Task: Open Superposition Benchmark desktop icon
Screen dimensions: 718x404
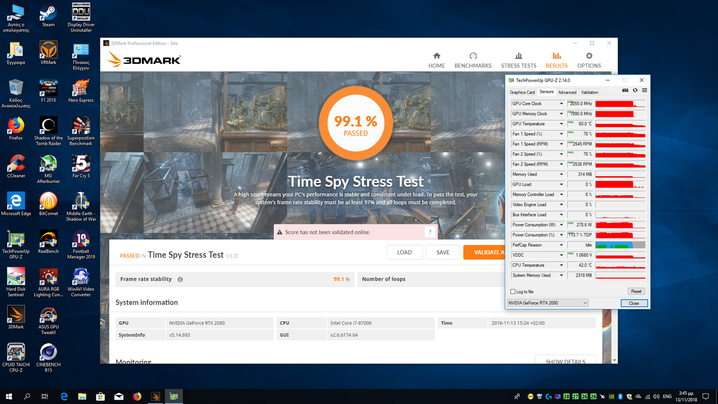Action: click(81, 130)
